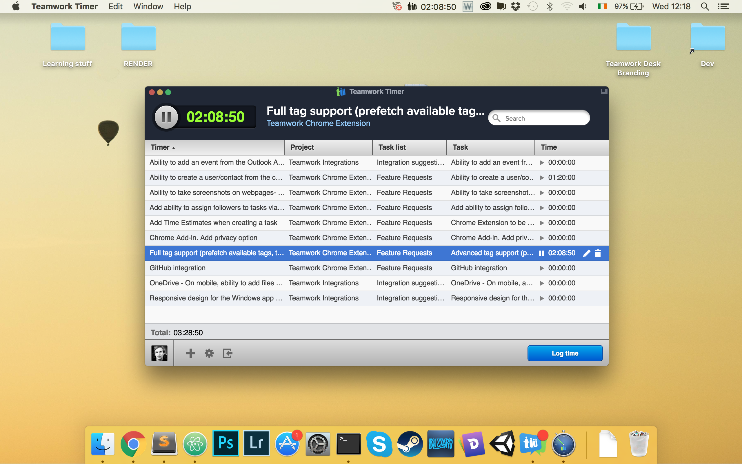742x464 pixels.
Task: Open the Teamwork Timer Dock icon
Action: click(564, 444)
